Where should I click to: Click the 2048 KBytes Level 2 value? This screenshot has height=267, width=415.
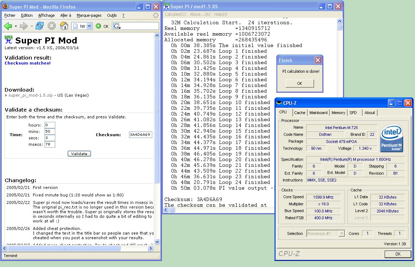pos(388,211)
